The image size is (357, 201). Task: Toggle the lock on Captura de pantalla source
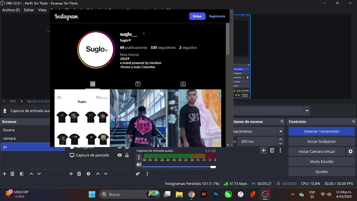tap(127, 155)
